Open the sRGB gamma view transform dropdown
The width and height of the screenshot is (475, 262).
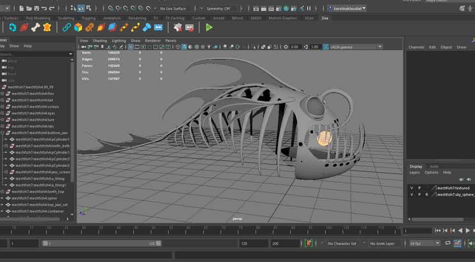tap(356, 47)
